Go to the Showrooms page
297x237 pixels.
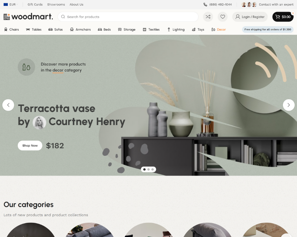(56, 4)
